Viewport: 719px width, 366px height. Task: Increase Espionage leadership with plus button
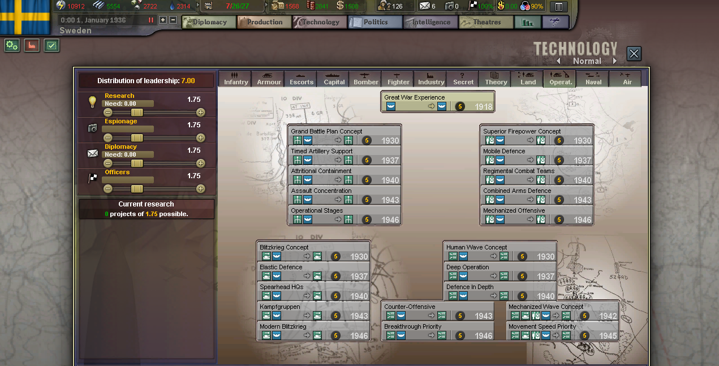[200, 138]
